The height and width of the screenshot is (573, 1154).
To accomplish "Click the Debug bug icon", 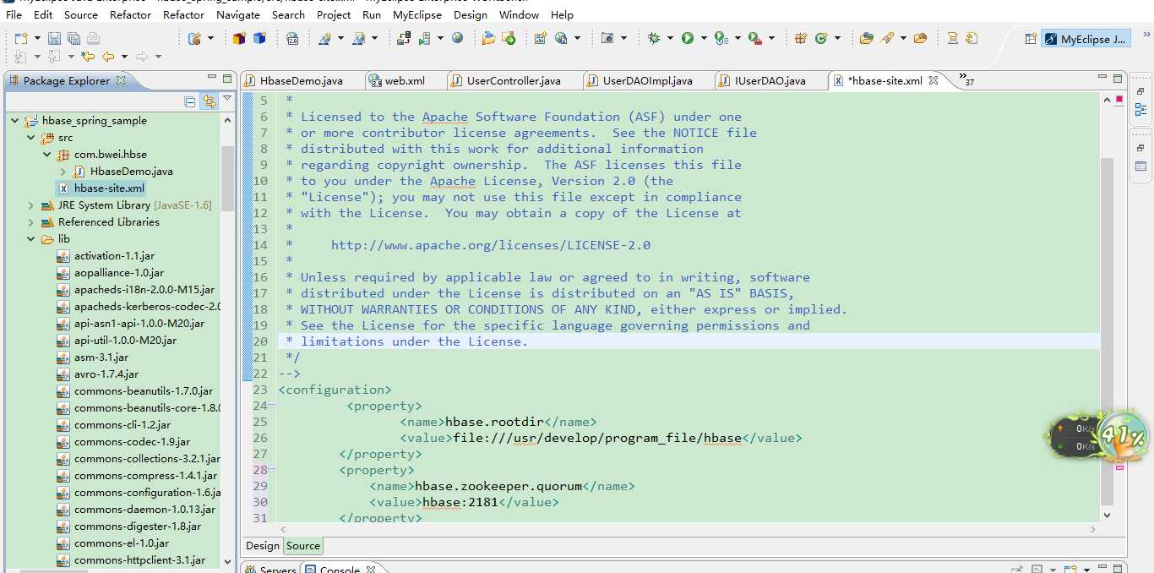I will [654, 38].
